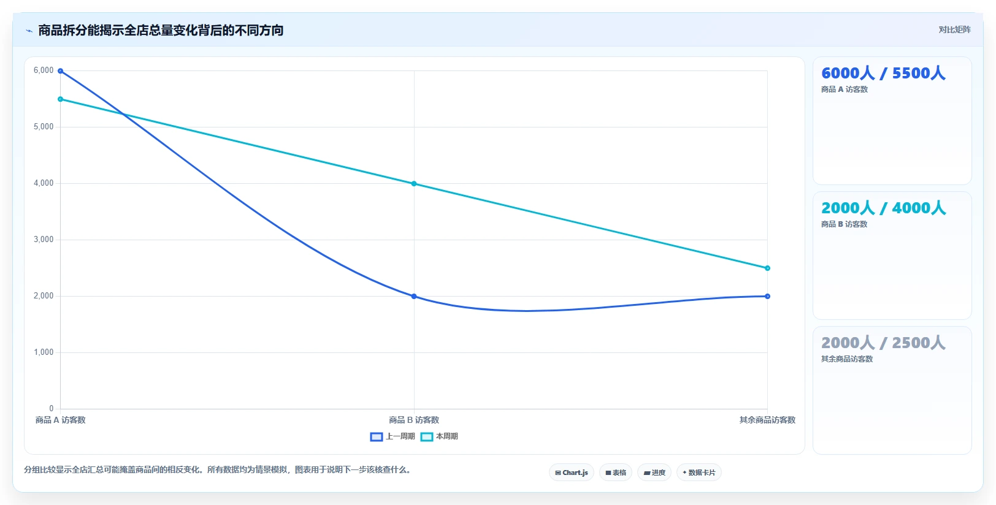The image size is (996, 505).
Task: Click the Chart.js chip
Action: (x=572, y=473)
